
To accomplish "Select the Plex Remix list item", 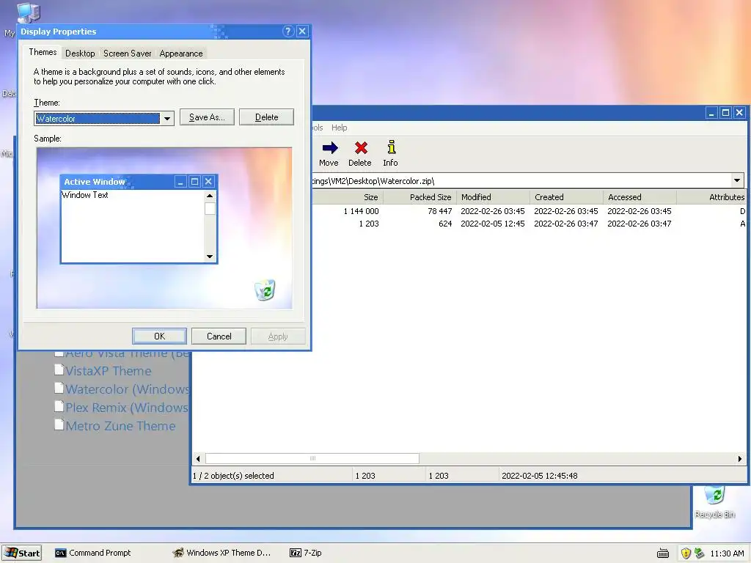I will pos(127,408).
